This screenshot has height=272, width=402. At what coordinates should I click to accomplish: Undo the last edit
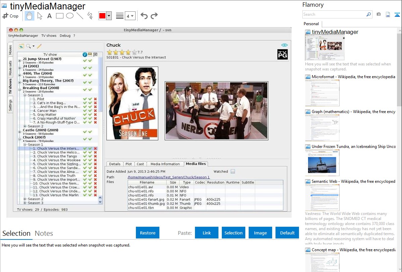point(144,16)
